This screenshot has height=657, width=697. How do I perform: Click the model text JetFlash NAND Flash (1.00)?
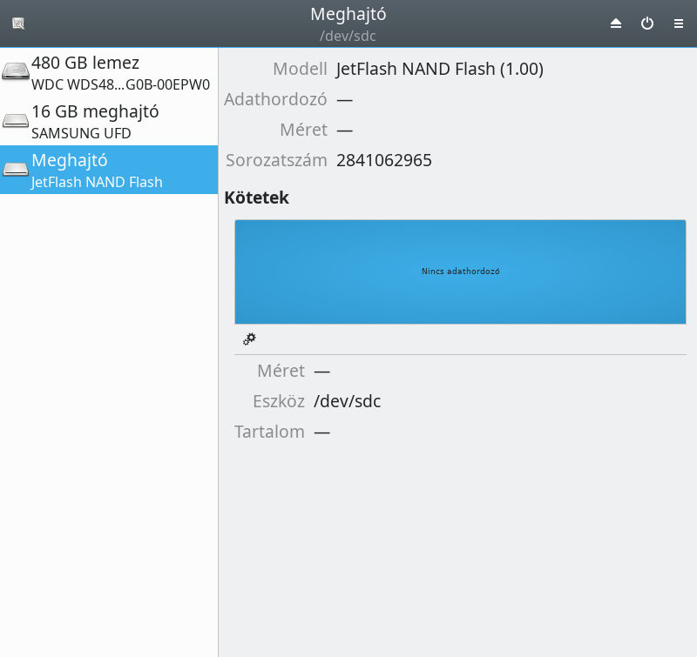pyautogui.click(x=440, y=69)
